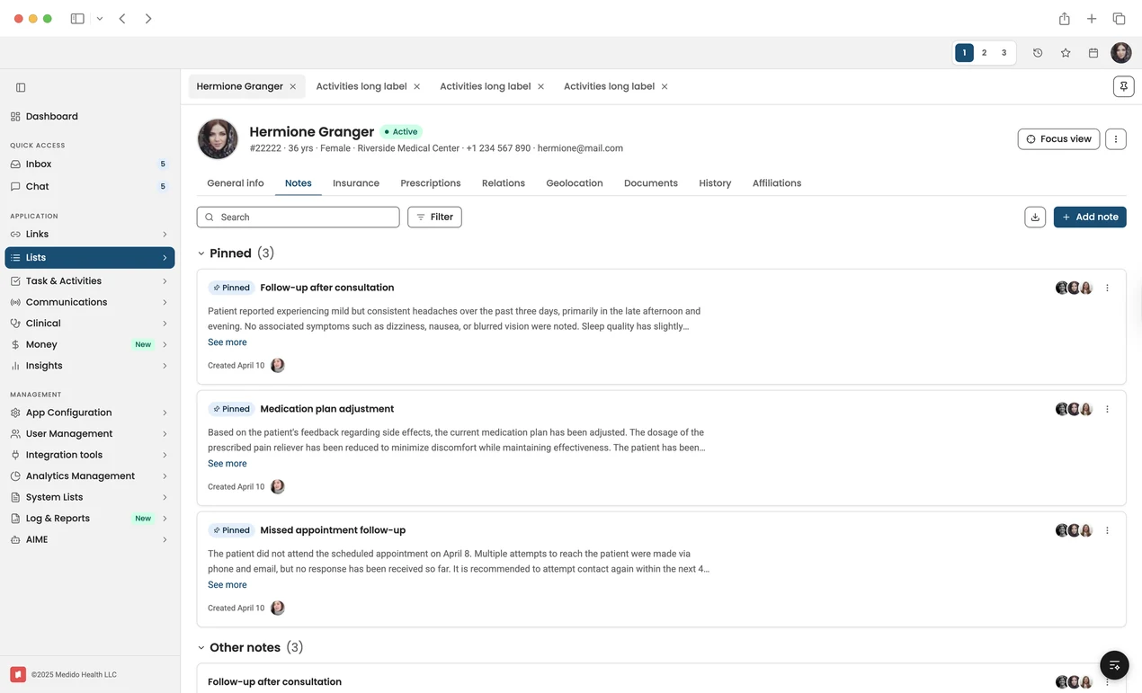Open the Filter button
This screenshot has height=693, width=1142.
point(434,217)
